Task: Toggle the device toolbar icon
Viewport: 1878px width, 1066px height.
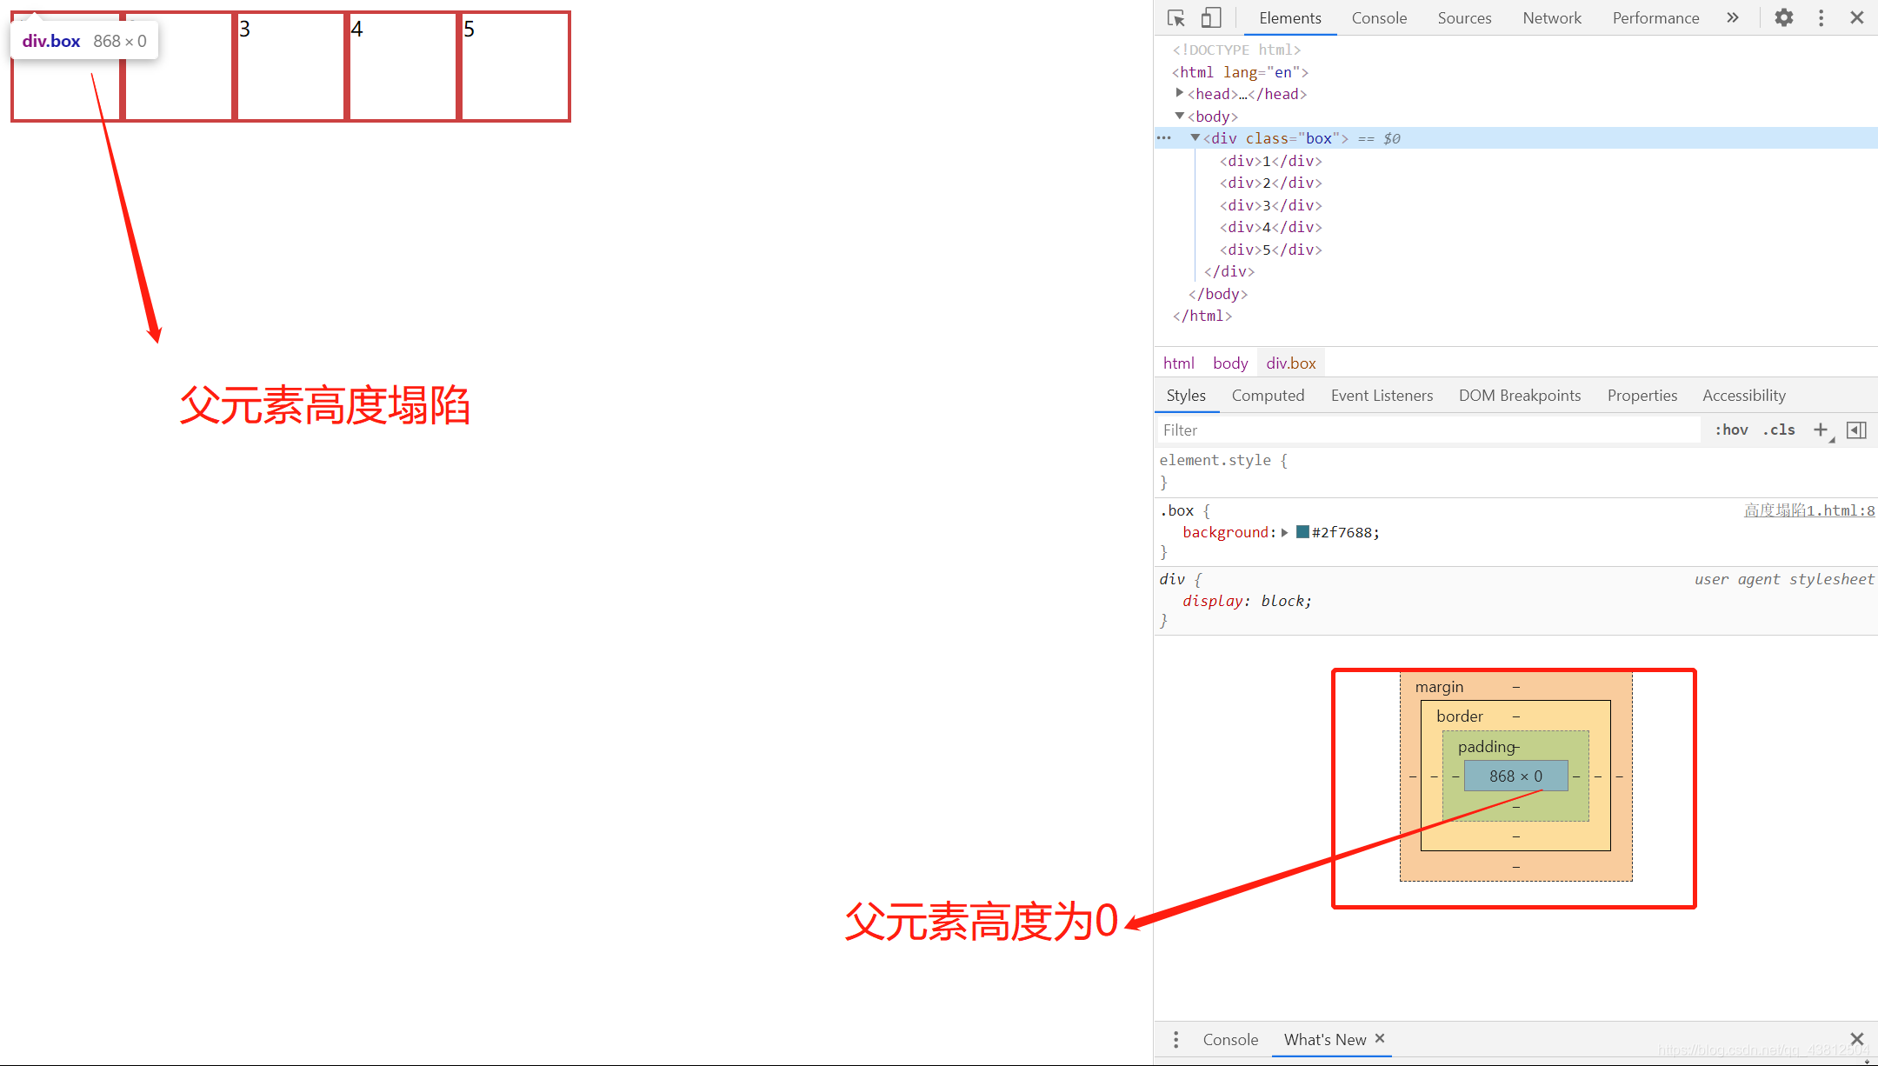Action: coord(1211,18)
